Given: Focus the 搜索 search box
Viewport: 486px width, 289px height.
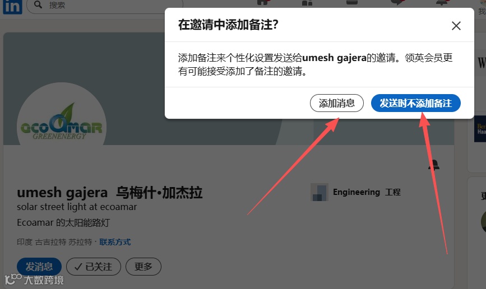Looking at the screenshot, I should point(105,5).
